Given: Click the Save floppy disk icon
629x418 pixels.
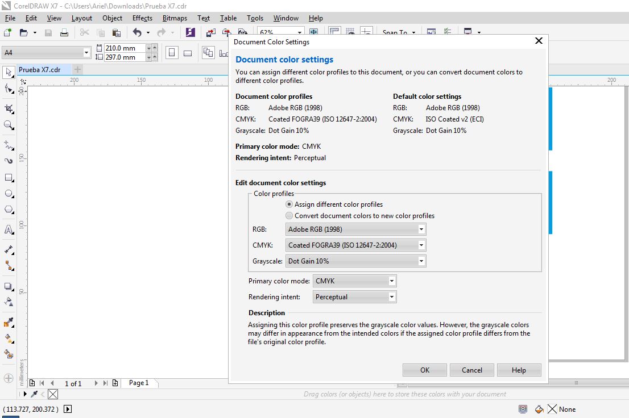Looking at the screenshot, I should [x=48, y=32].
